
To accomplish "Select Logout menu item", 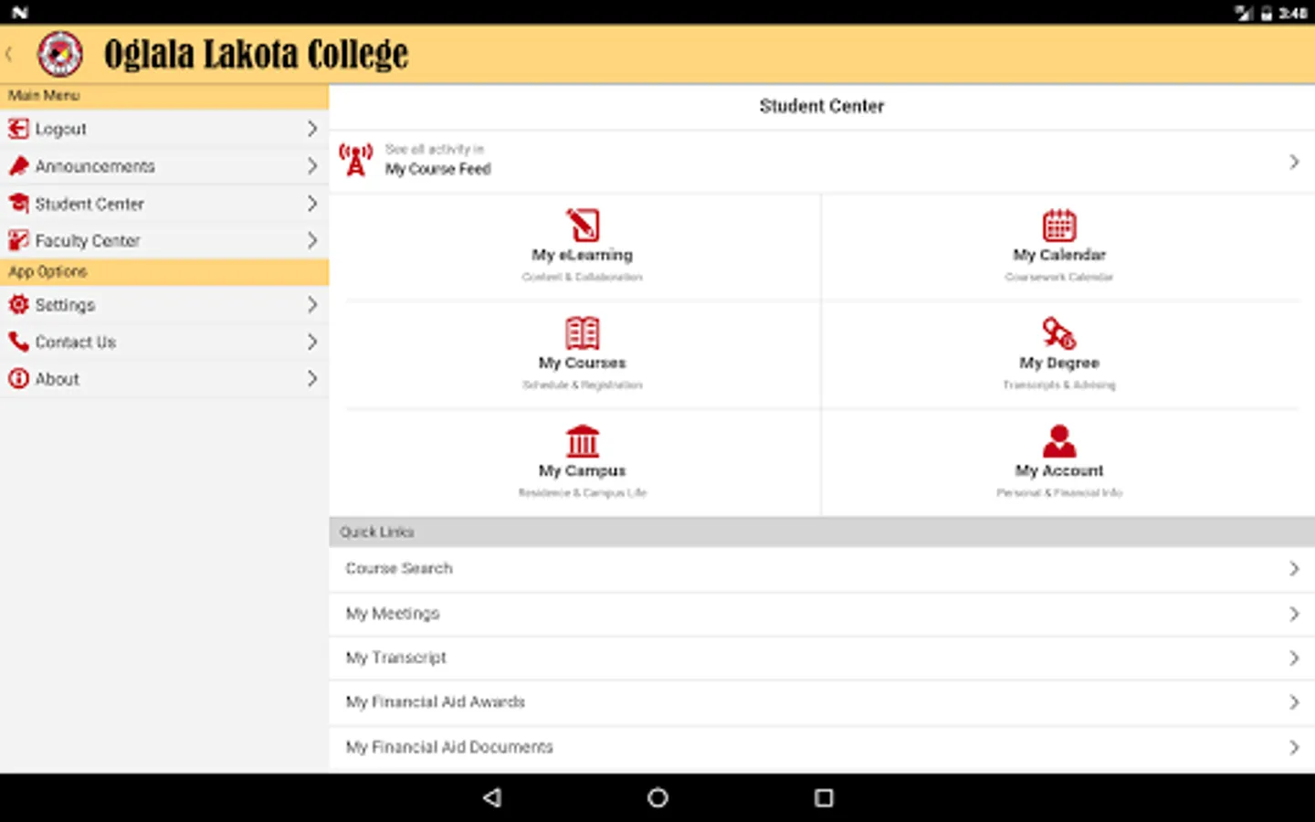I will 164,129.
